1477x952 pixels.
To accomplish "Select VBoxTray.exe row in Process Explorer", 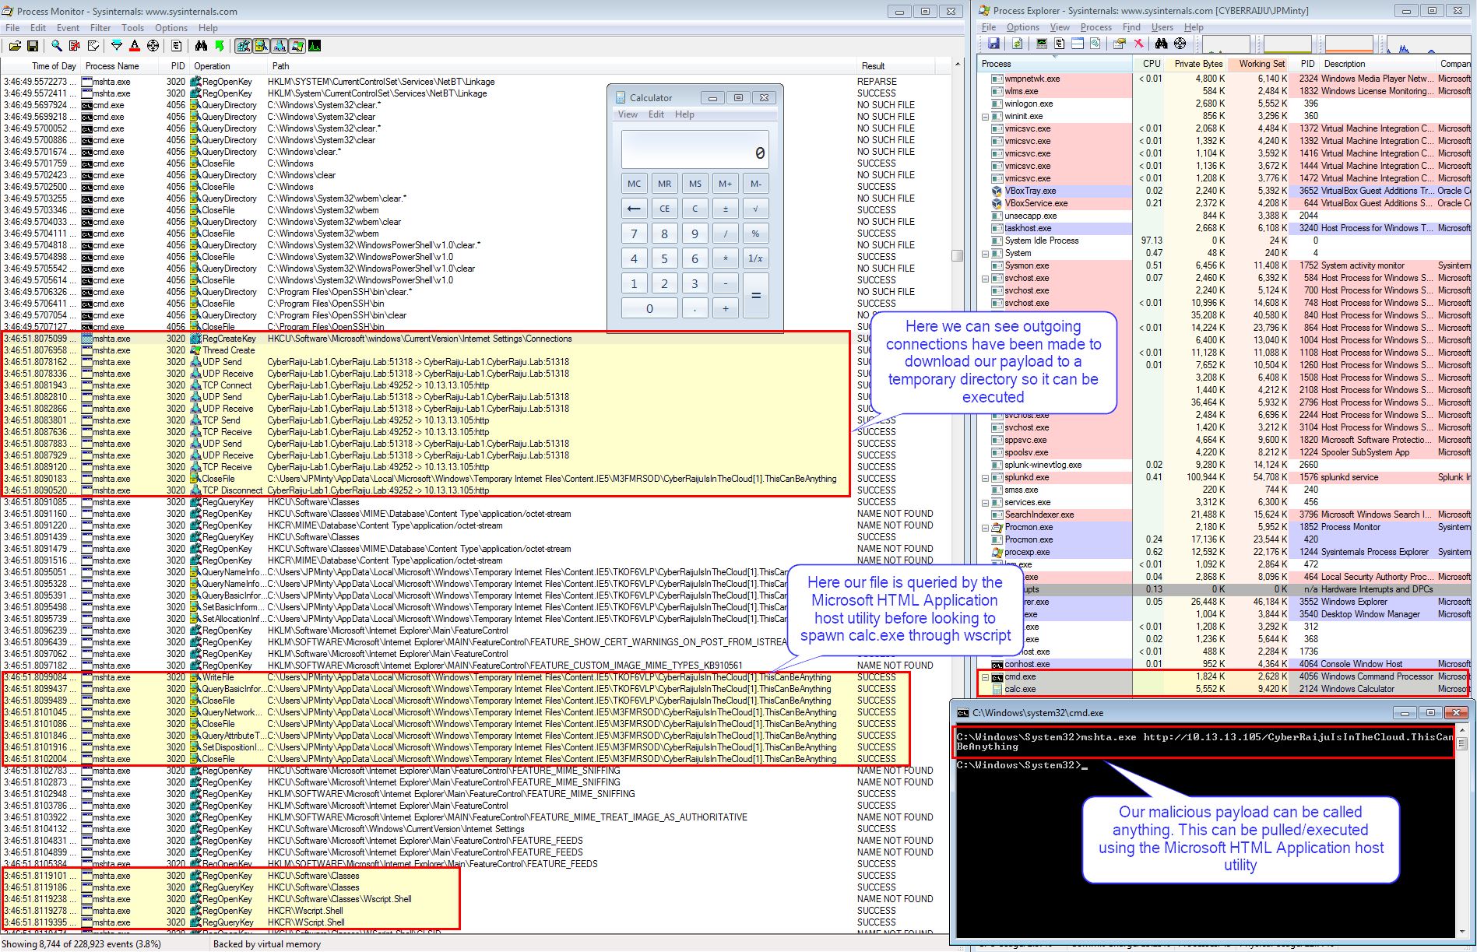I will (1222, 191).
